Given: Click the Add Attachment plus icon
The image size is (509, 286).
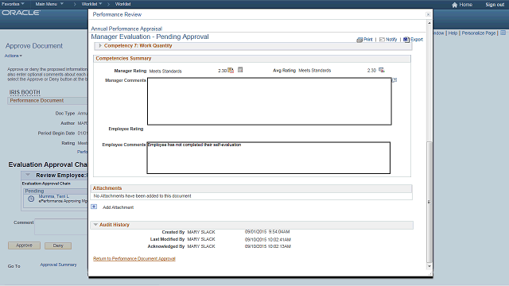Looking at the screenshot, I should (x=94, y=207).
